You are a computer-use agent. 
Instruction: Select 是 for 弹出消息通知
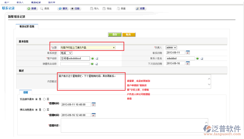[36, 110]
